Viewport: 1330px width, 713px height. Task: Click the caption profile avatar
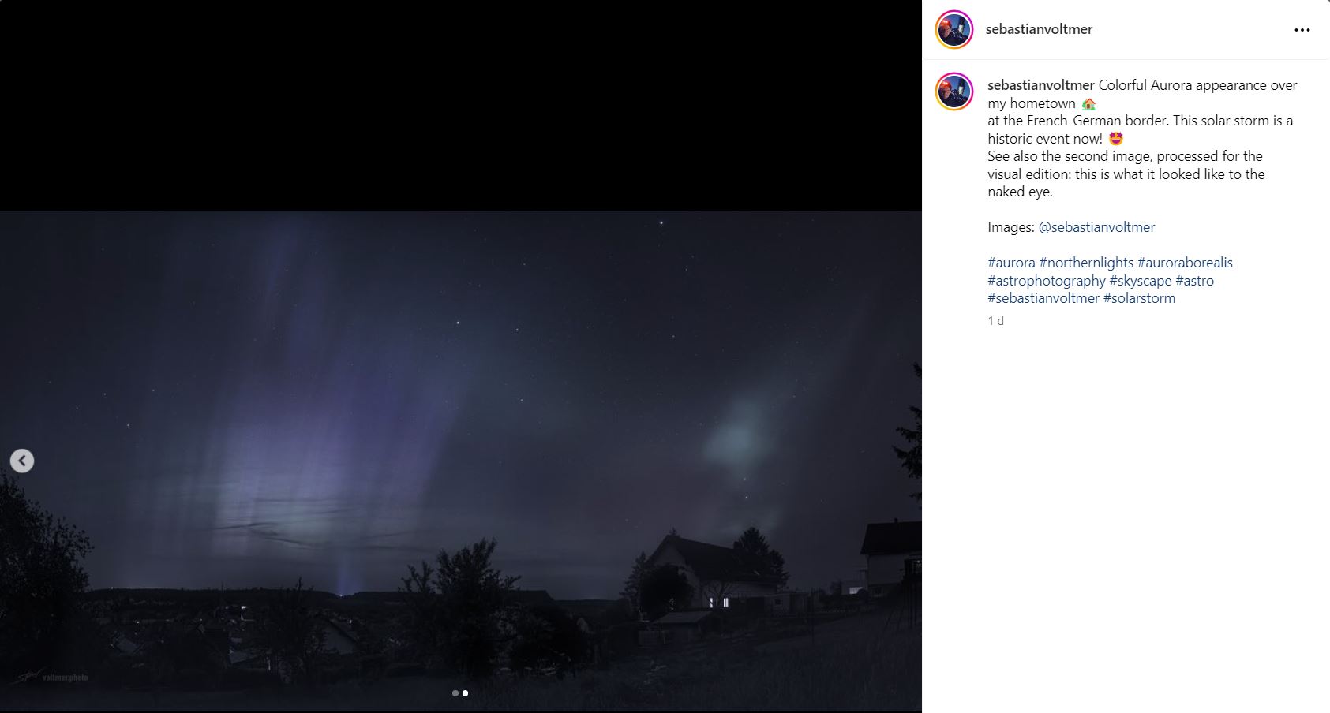click(x=954, y=91)
